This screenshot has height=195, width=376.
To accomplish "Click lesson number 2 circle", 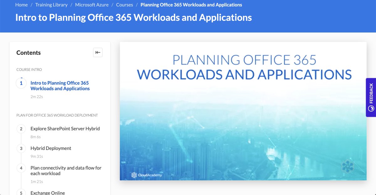I will tap(21, 129).
